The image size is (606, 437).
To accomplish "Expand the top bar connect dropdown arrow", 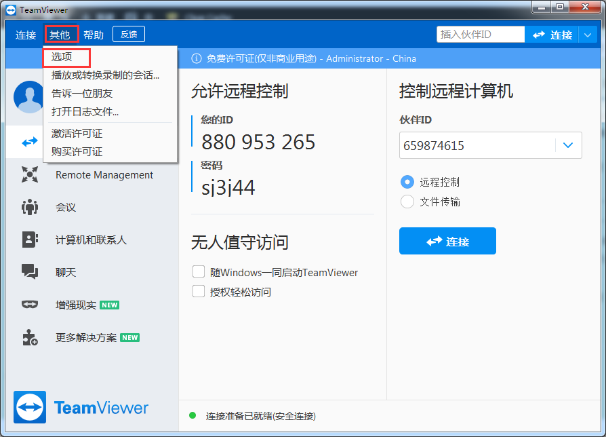I will pos(588,35).
